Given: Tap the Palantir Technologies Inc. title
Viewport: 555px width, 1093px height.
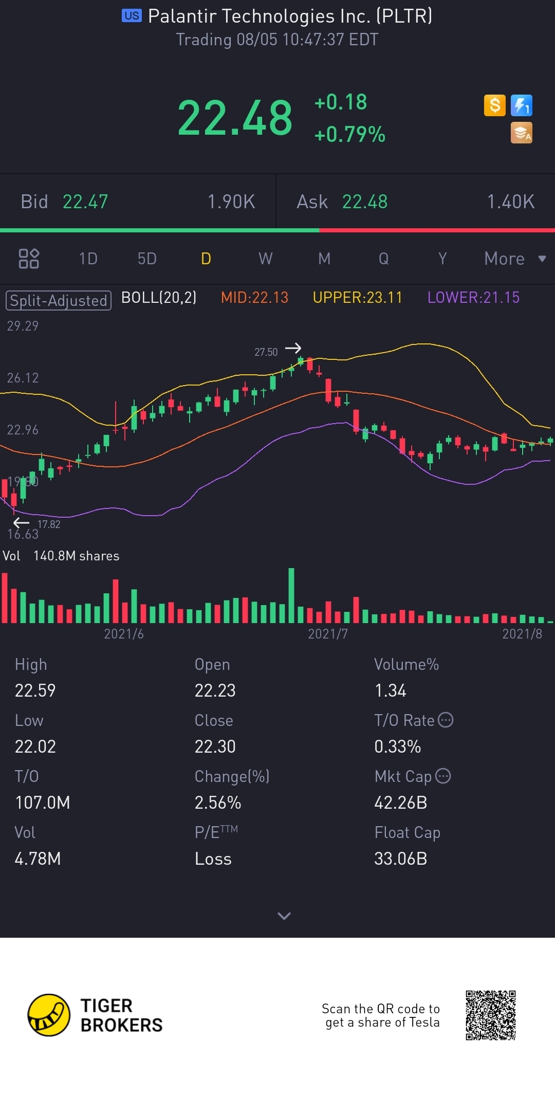Looking at the screenshot, I should pos(290,16).
